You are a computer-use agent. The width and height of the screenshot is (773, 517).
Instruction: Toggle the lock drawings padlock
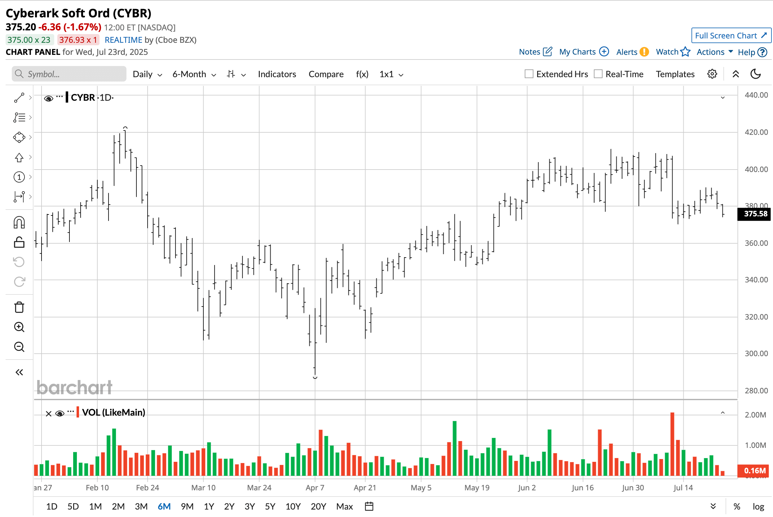[19, 242]
